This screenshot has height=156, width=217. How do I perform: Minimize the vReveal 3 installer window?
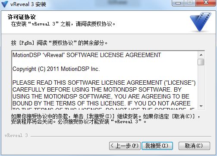(178, 3)
